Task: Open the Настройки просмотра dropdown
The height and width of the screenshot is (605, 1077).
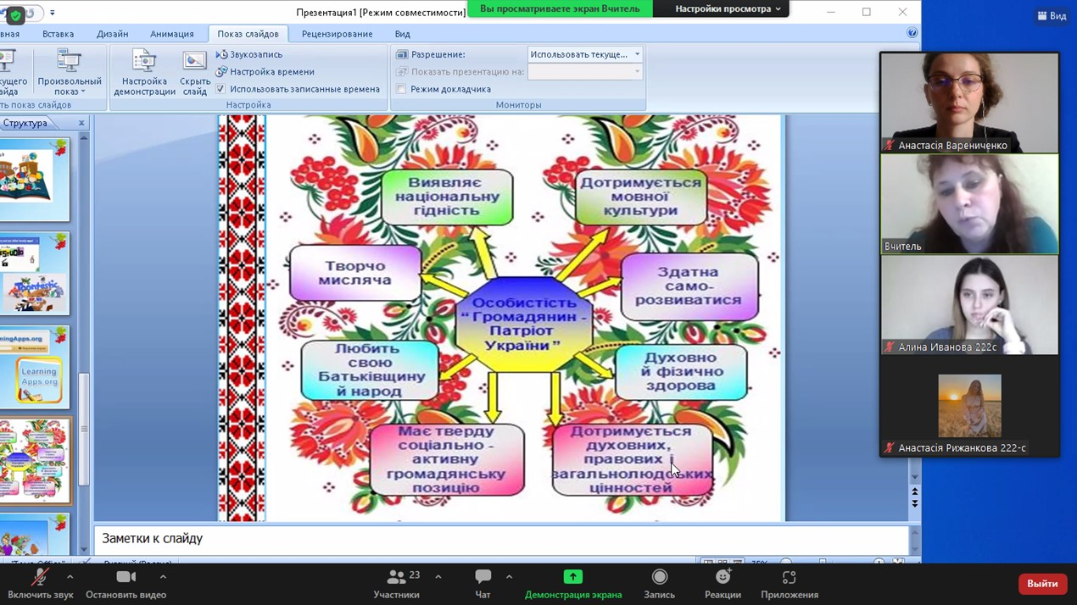Action: (728, 9)
